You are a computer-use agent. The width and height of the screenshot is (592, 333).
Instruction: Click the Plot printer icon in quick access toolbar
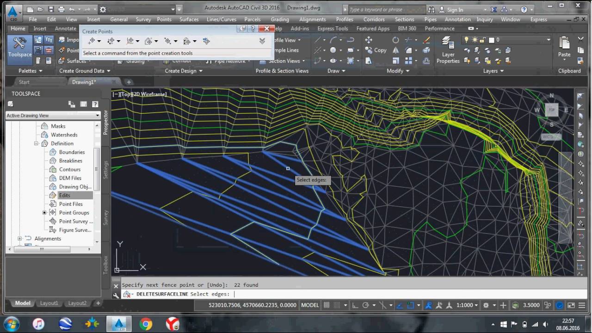tap(61, 9)
